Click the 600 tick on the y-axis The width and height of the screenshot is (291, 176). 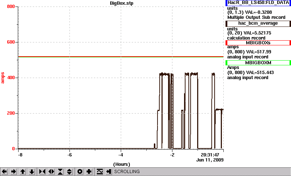pyautogui.click(x=11, y=42)
